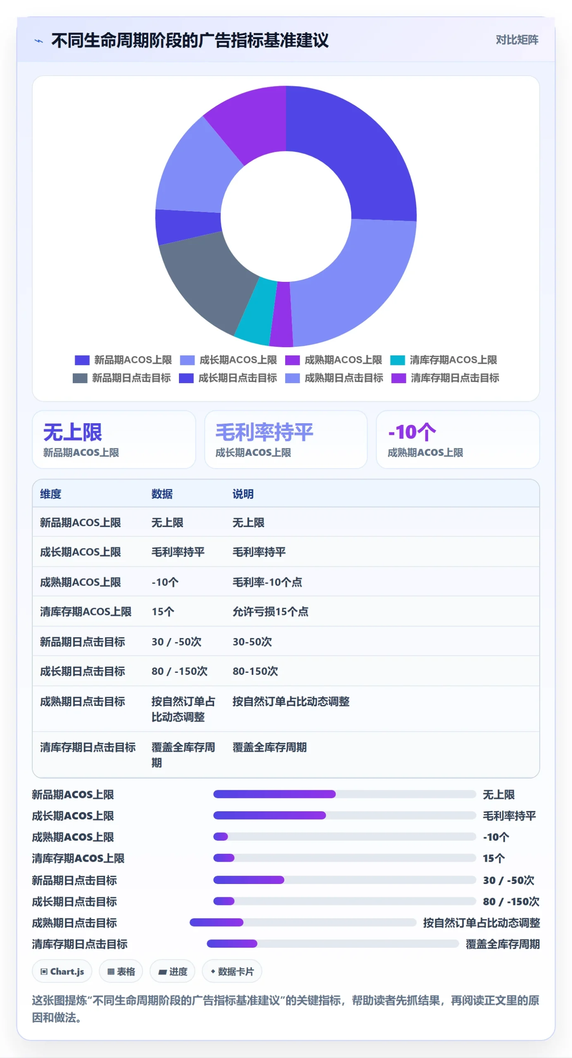Screen dimensions: 572x1058
Task: Select table row 成熟期日点击目标
Action: tap(286, 709)
